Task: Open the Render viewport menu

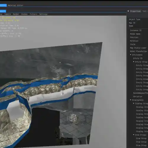Action: coord(16,14)
